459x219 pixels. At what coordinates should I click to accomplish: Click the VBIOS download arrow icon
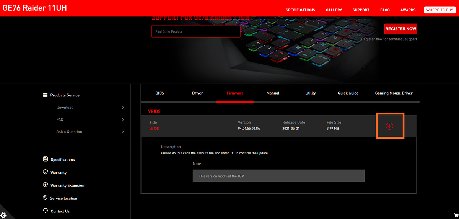pos(389,126)
